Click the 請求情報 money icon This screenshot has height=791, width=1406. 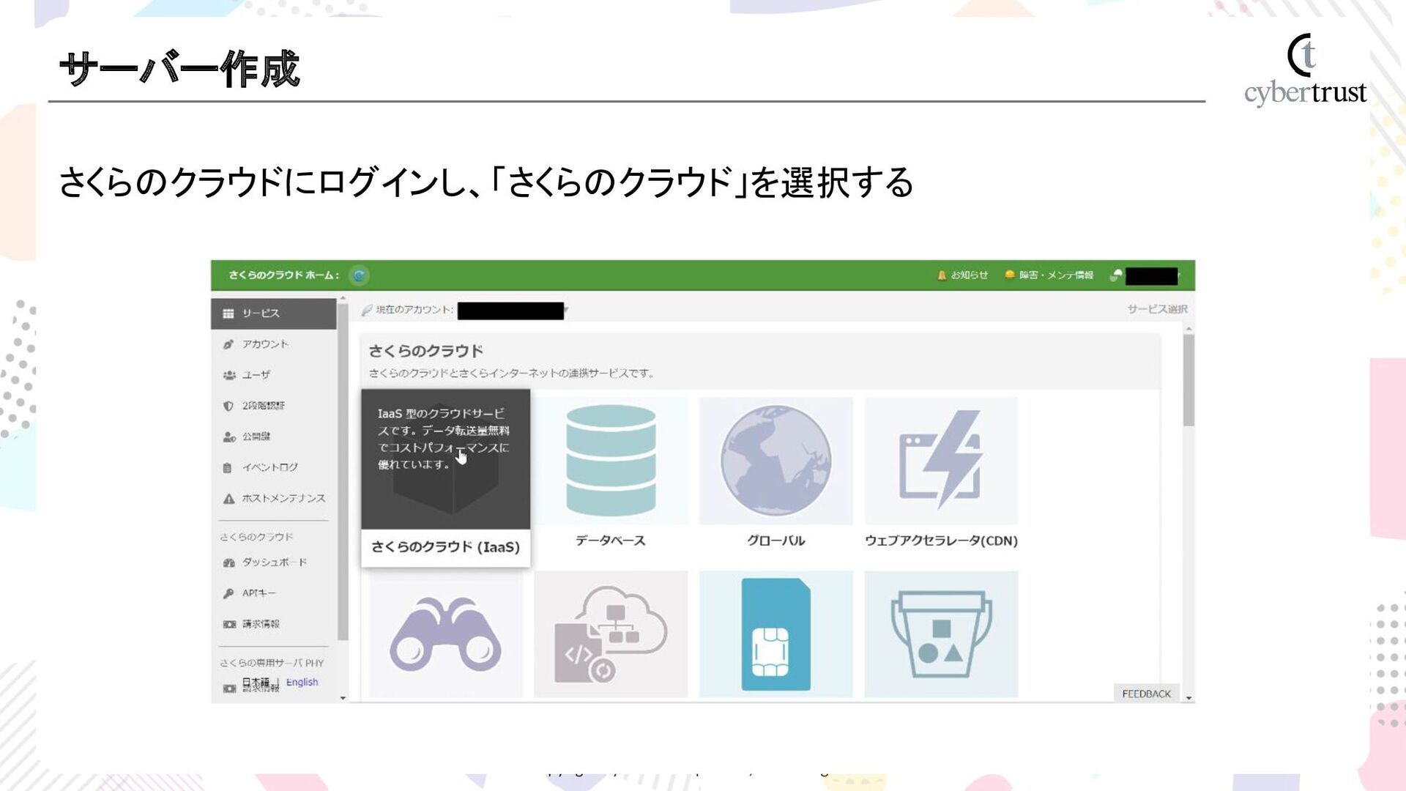[229, 625]
